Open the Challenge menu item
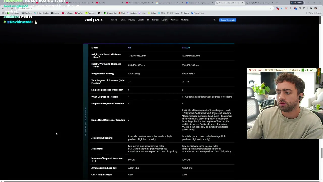The width and height of the screenshot is (323, 182). (x=185, y=20)
